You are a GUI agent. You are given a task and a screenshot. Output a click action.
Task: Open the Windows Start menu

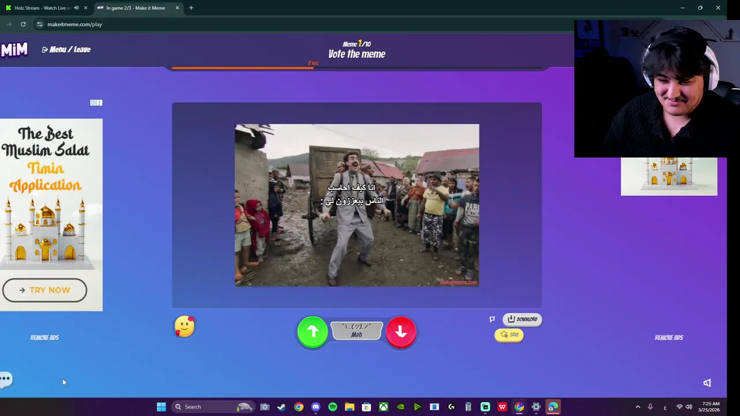(x=161, y=407)
